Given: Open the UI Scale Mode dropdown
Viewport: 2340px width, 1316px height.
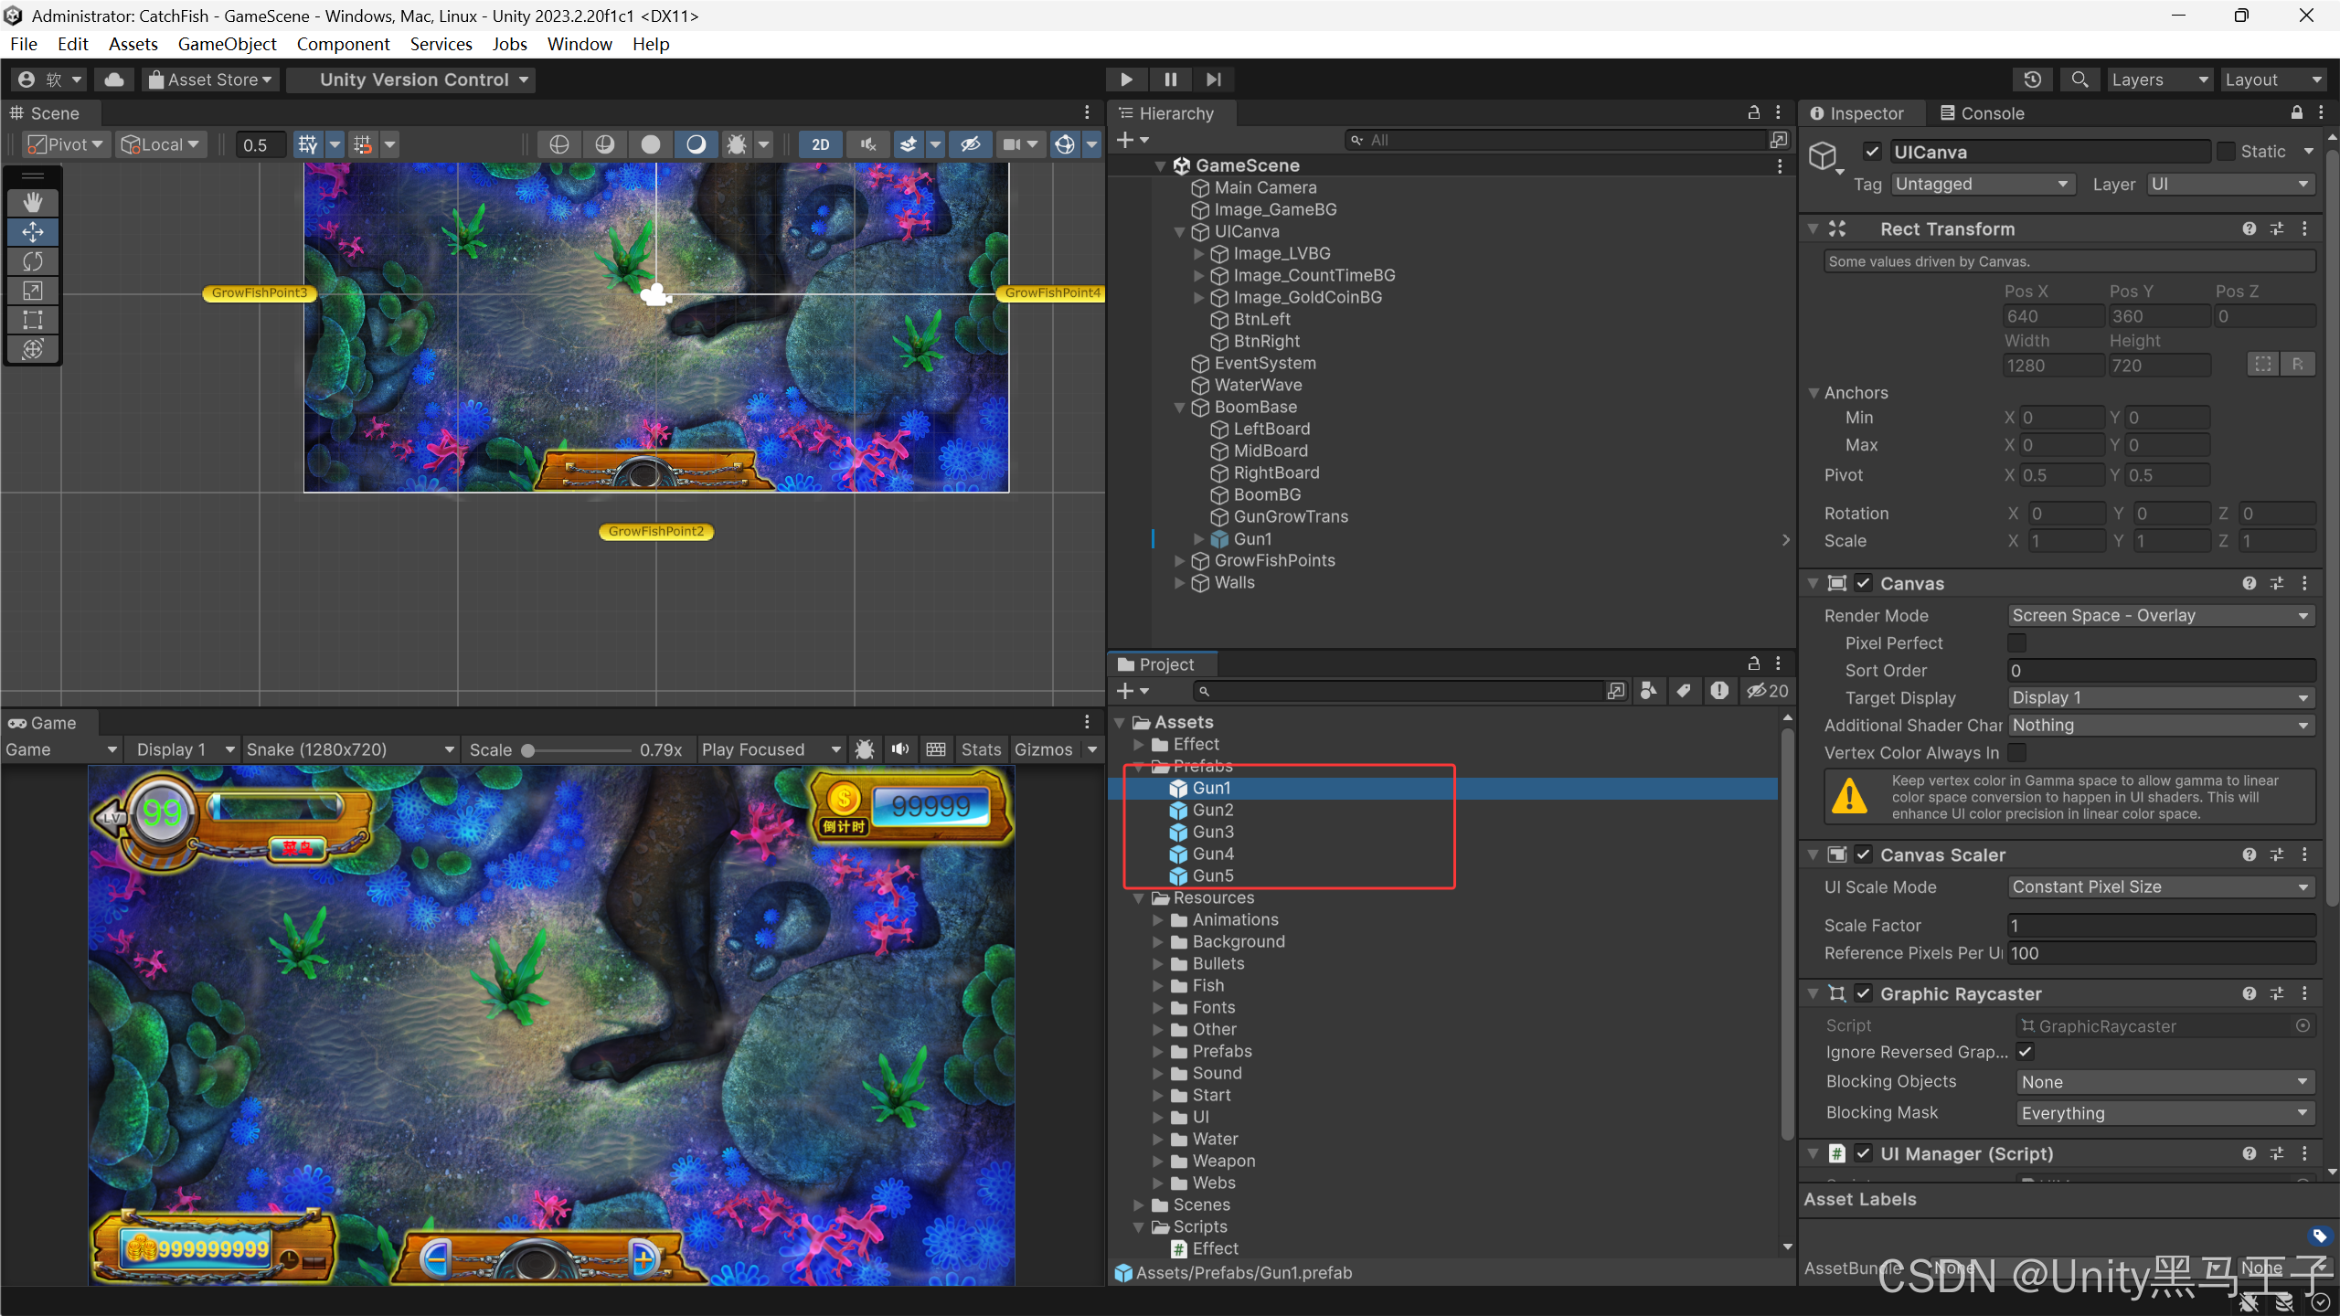Looking at the screenshot, I should 2161,887.
